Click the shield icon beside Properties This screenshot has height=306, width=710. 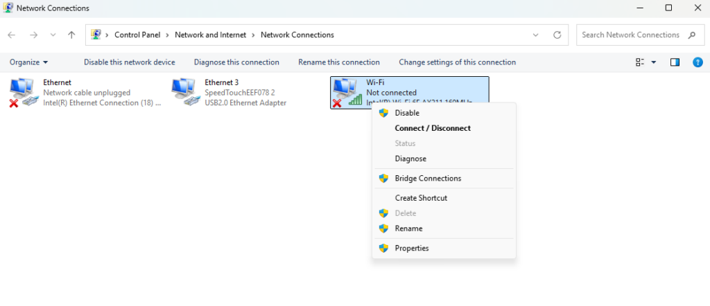click(383, 248)
